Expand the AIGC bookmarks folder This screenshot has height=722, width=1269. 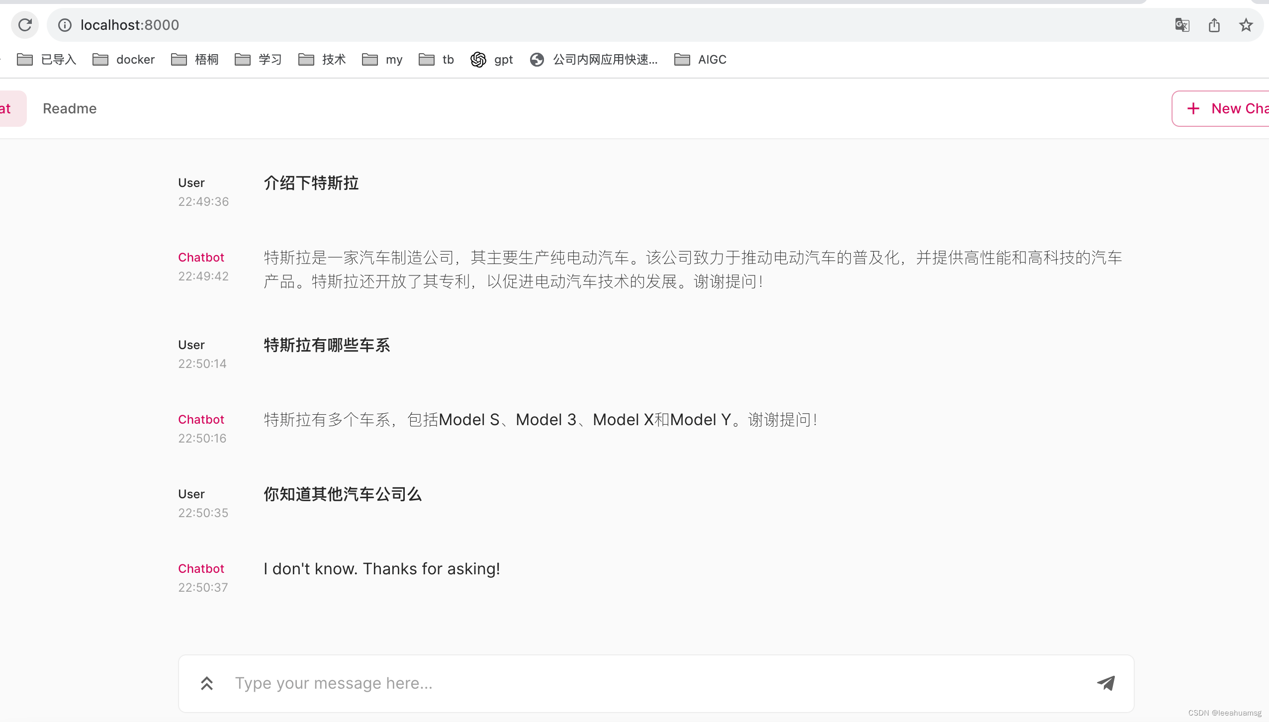click(700, 60)
